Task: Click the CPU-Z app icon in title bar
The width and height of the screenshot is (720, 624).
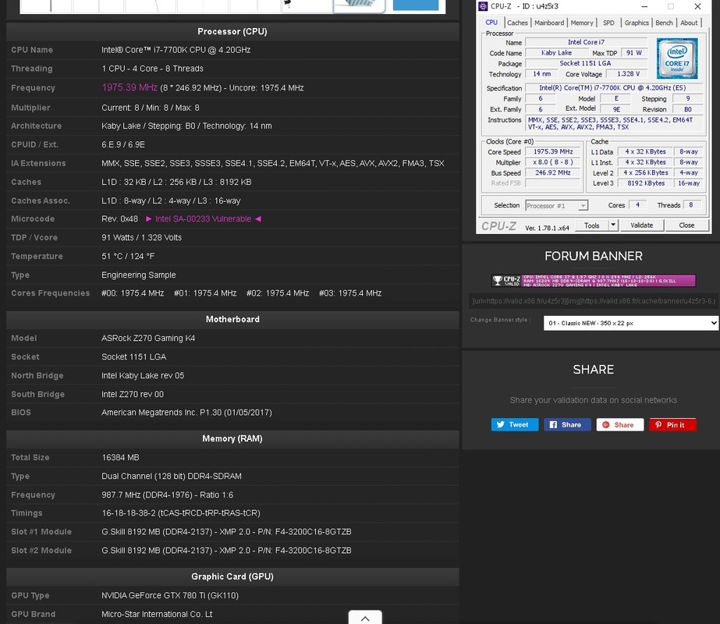Action: [x=483, y=6]
